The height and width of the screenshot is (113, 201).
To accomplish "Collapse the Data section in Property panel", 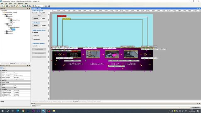I will click(1, 84).
